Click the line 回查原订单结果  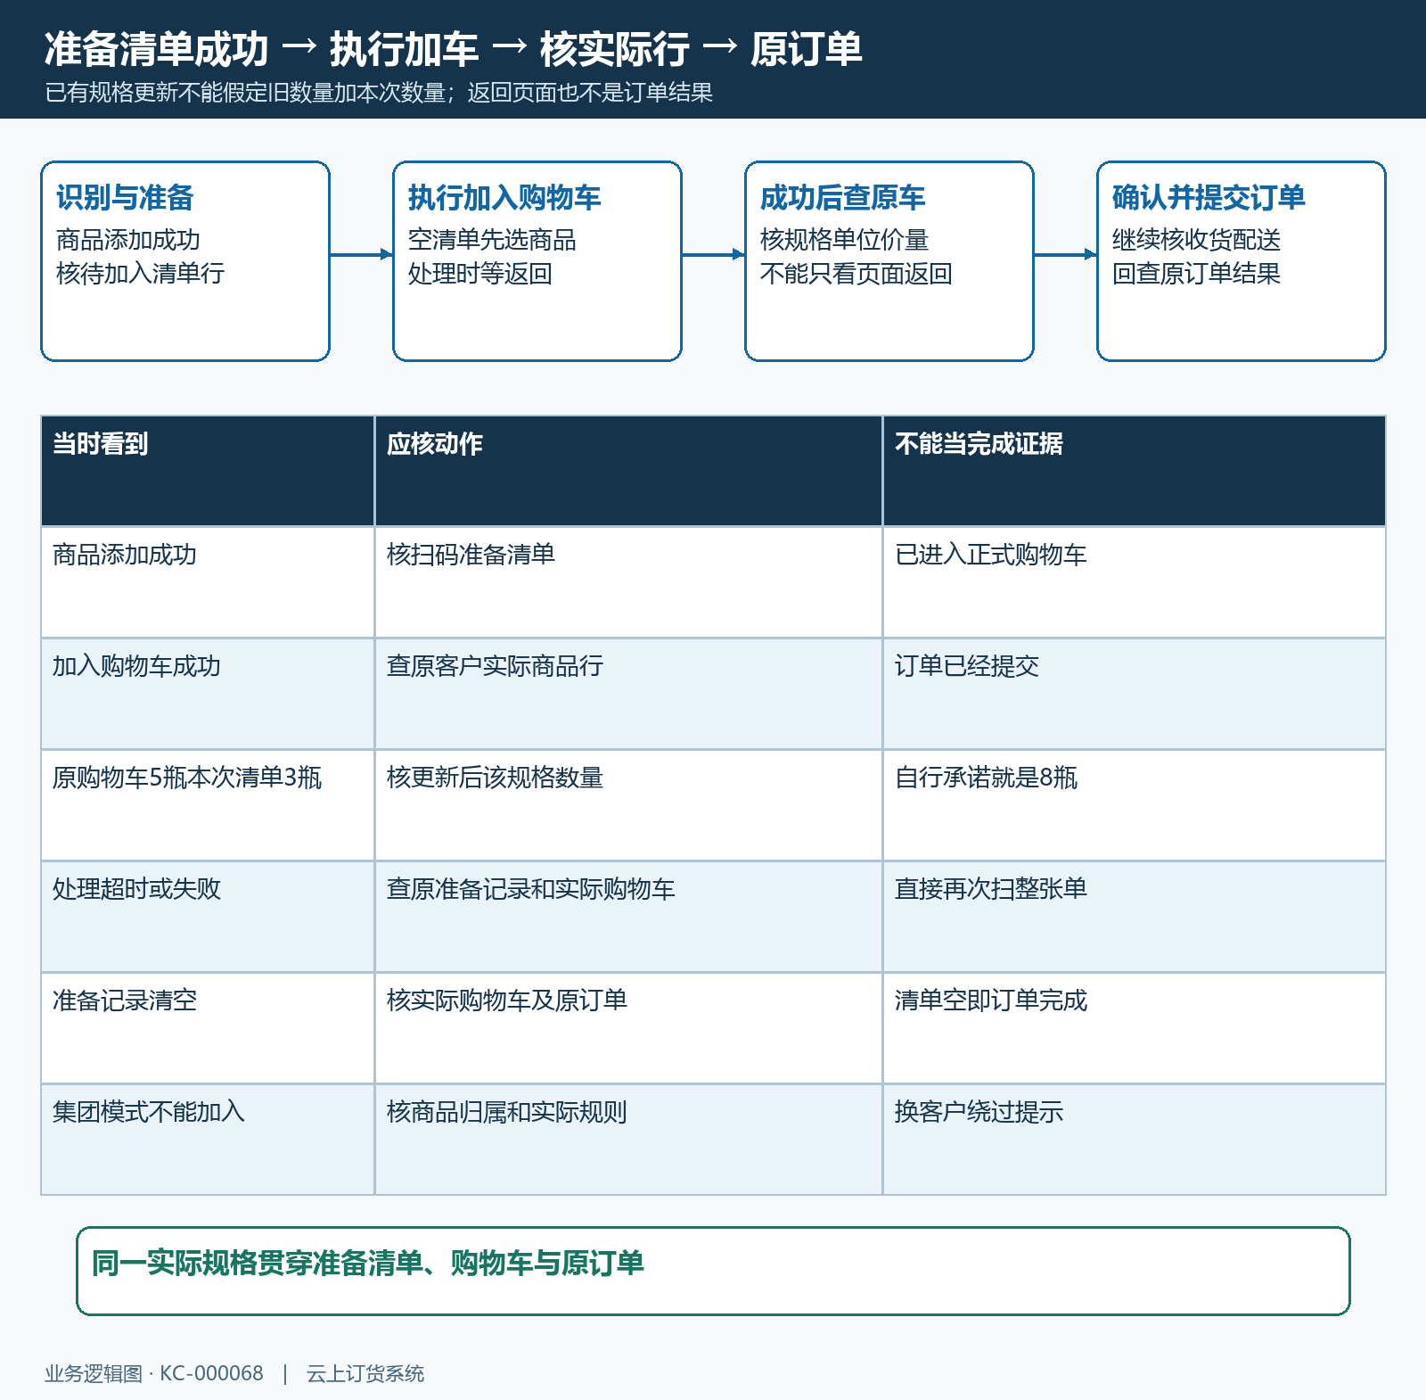point(1196,273)
